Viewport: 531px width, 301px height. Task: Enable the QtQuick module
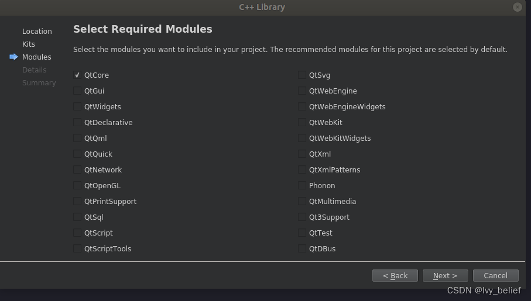pyautogui.click(x=77, y=154)
